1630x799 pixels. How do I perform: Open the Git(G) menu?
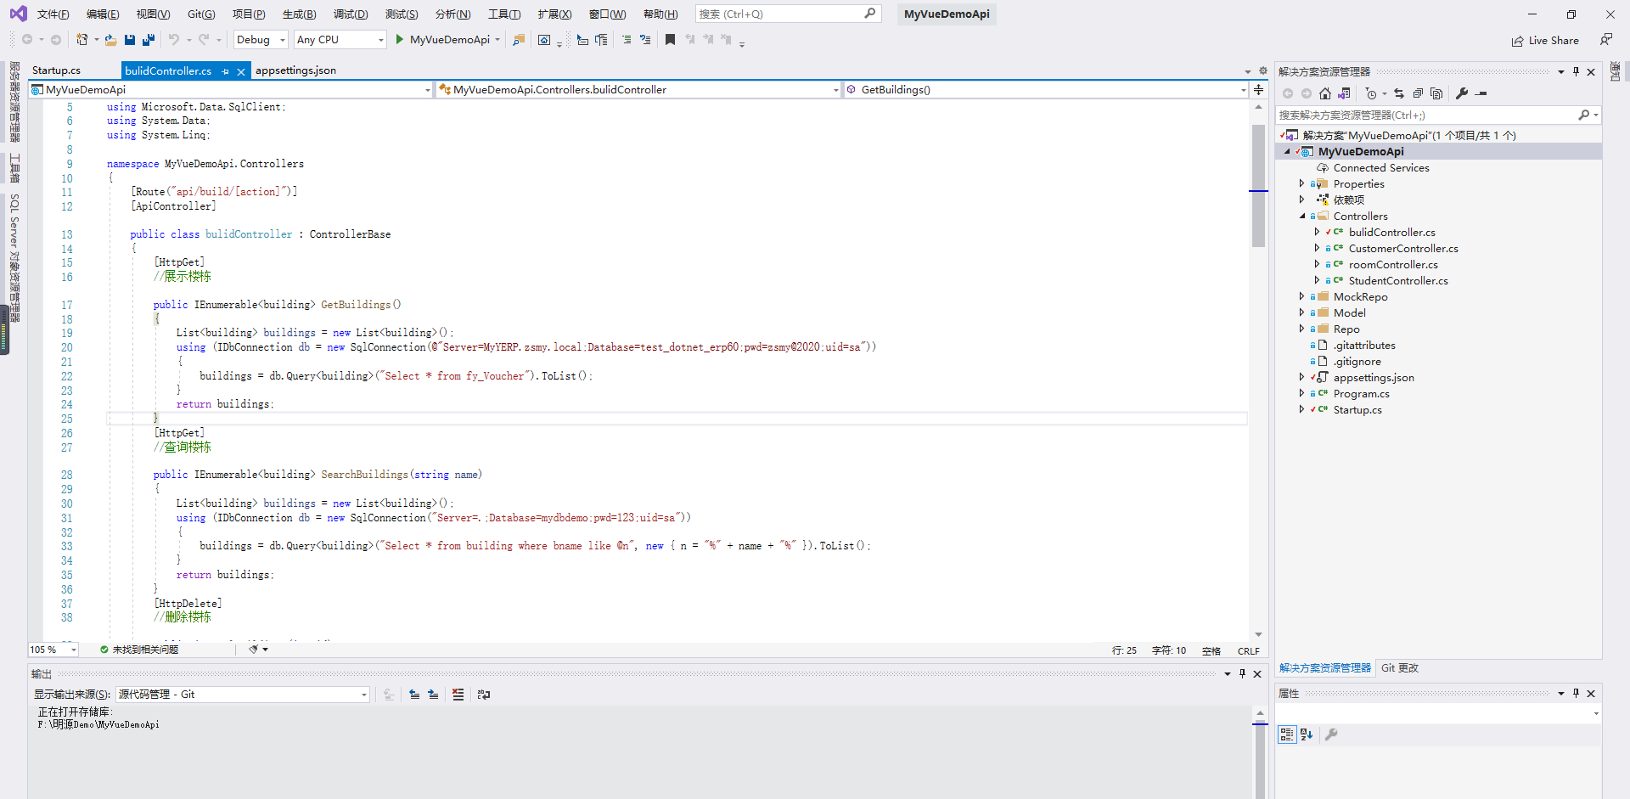coord(201,14)
